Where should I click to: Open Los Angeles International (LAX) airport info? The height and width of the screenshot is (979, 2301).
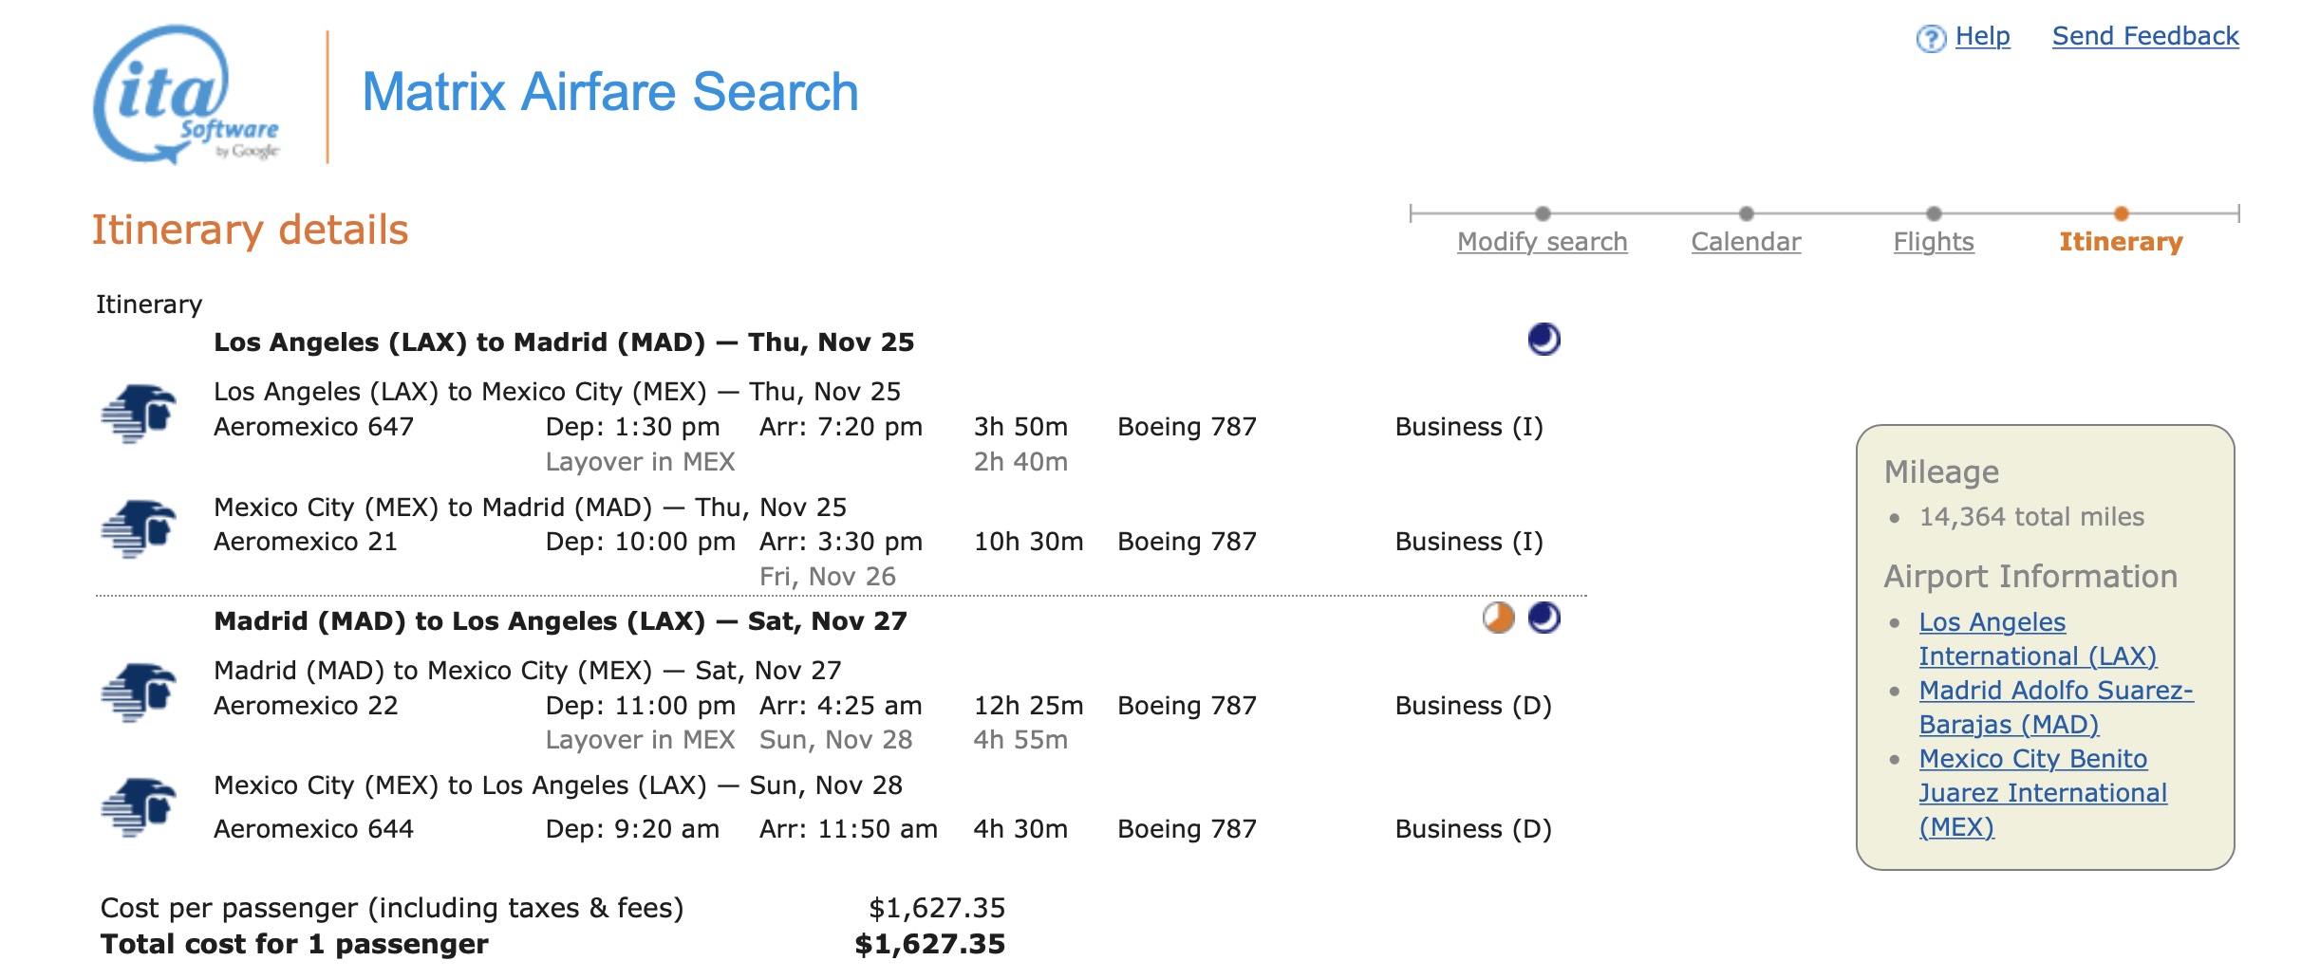2036,638
